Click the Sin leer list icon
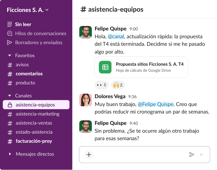This screenshot has height=170, width=217. pos(10,24)
